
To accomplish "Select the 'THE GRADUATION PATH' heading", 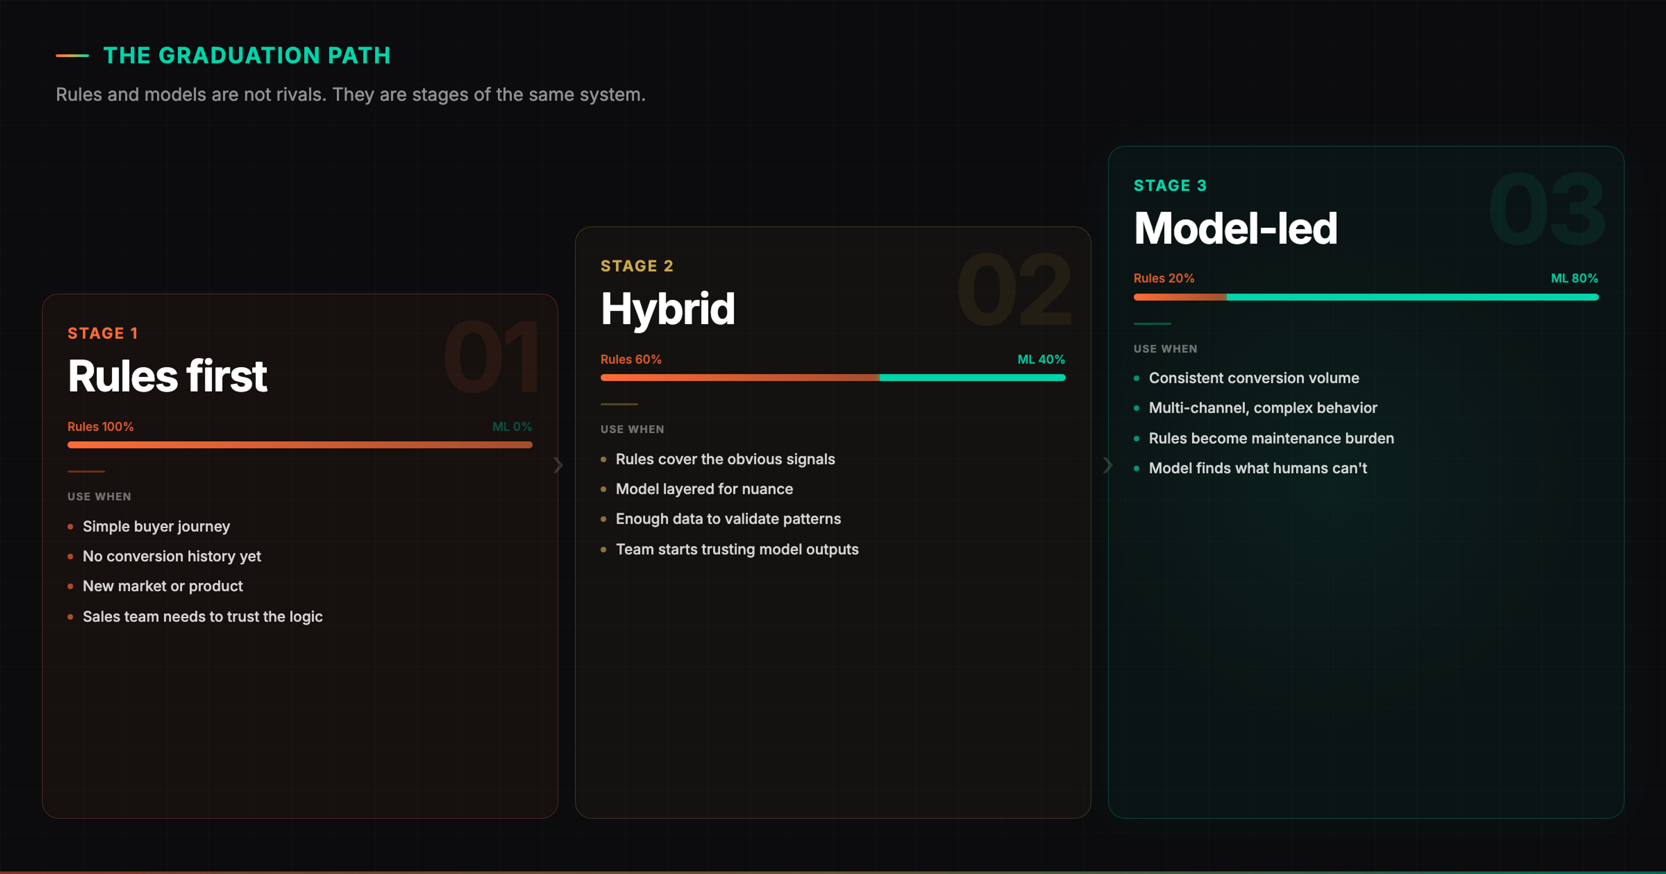I will [247, 55].
